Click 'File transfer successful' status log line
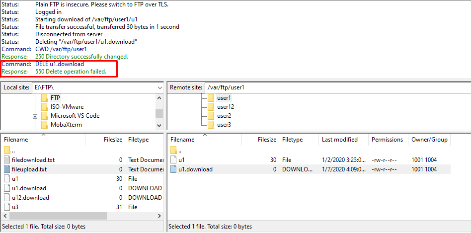Screen dimensions: 471x233 click(90, 27)
